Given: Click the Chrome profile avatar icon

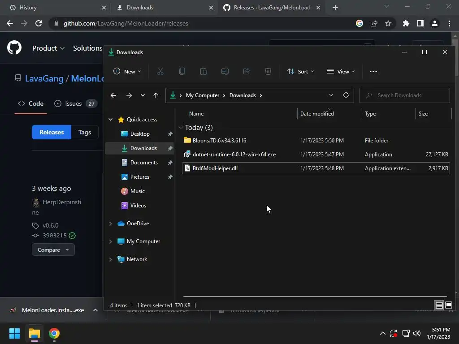Looking at the screenshot, I should pos(435,23).
